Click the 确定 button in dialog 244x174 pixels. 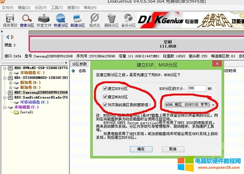coord(141,149)
